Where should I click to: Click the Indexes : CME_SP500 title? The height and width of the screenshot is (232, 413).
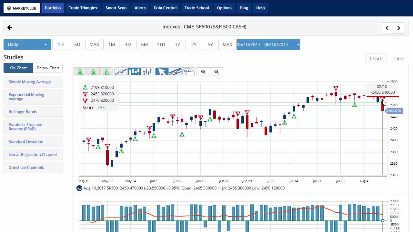point(204,27)
